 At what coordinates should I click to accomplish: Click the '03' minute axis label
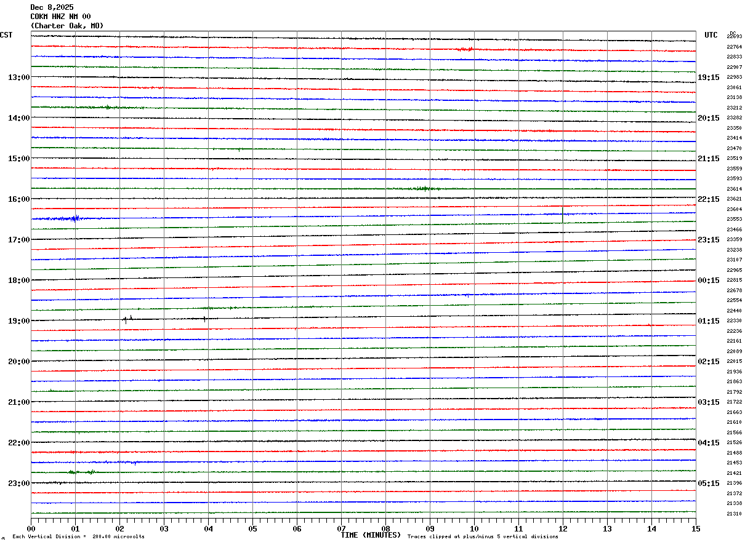point(164,528)
